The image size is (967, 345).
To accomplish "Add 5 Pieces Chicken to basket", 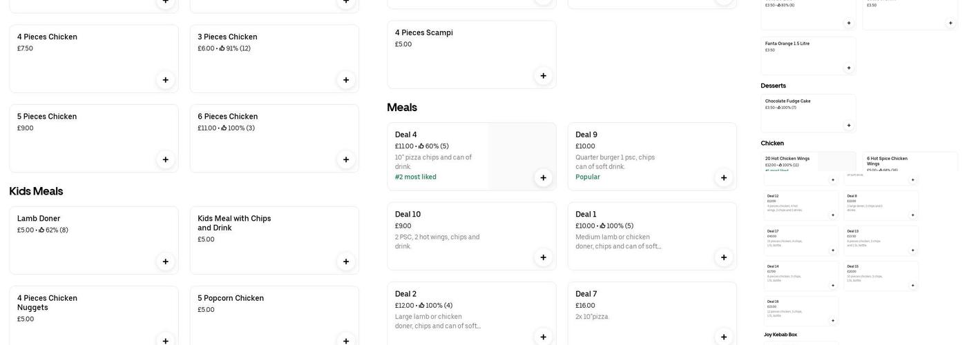I will [x=165, y=159].
